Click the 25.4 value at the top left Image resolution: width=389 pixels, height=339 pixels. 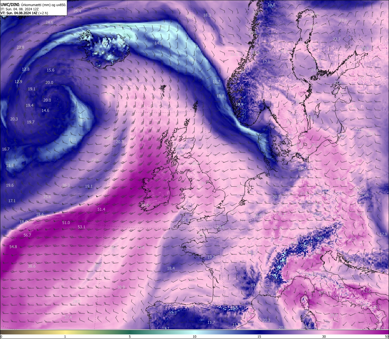tap(77, 11)
